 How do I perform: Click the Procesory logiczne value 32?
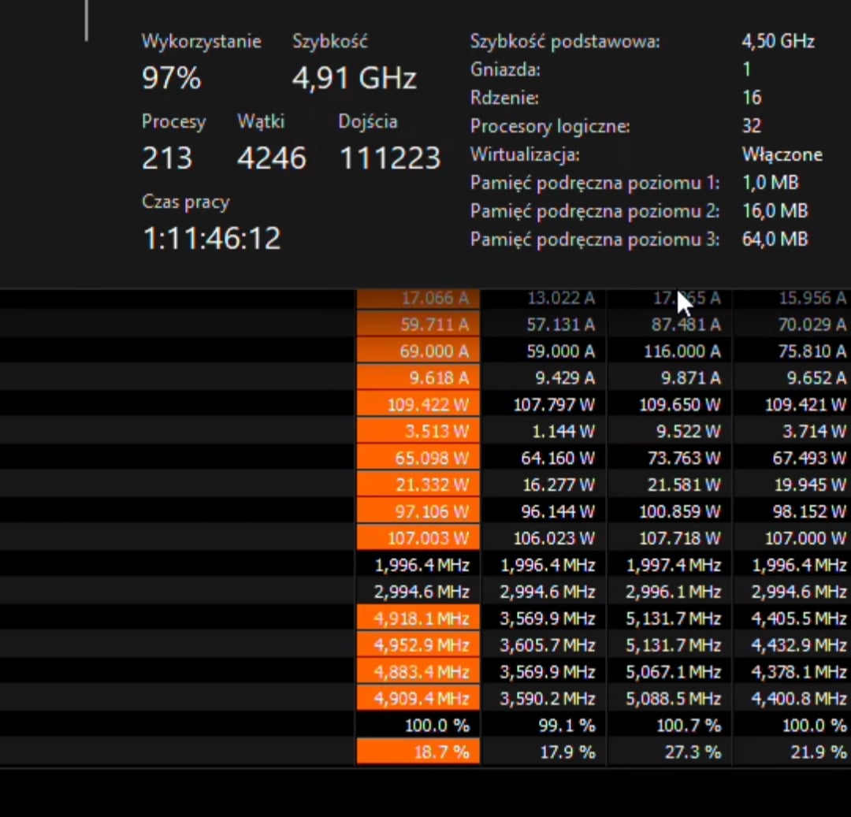752,126
